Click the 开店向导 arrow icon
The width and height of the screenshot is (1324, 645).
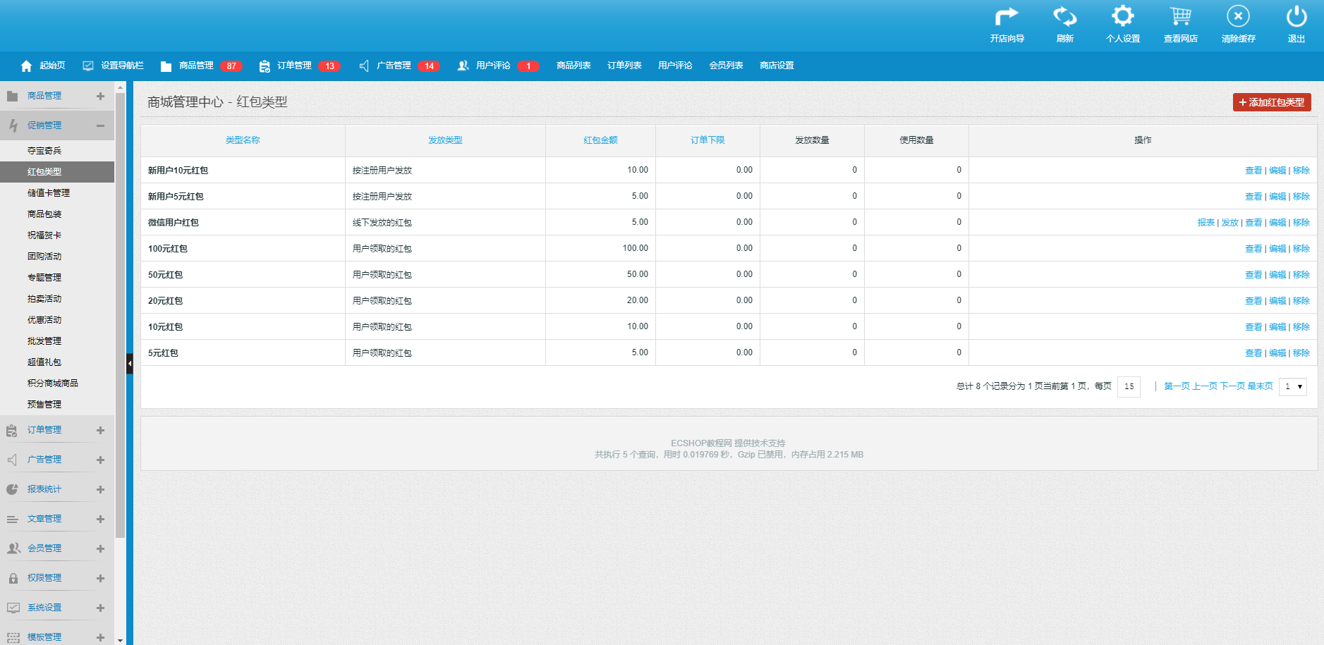click(1007, 17)
